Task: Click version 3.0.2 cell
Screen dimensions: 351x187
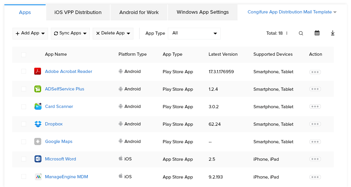Action: pos(214,107)
